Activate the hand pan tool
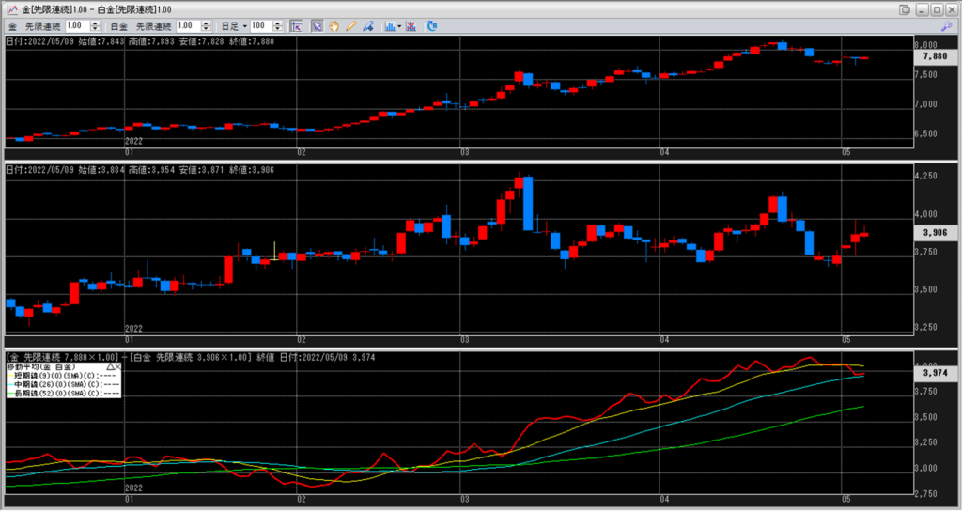 pyautogui.click(x=334, y=25)
